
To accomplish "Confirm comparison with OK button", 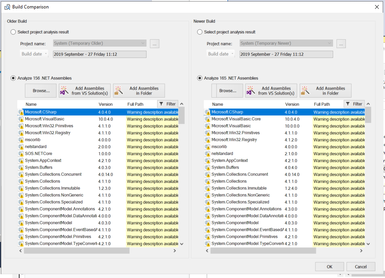I will tap(330, 267).
